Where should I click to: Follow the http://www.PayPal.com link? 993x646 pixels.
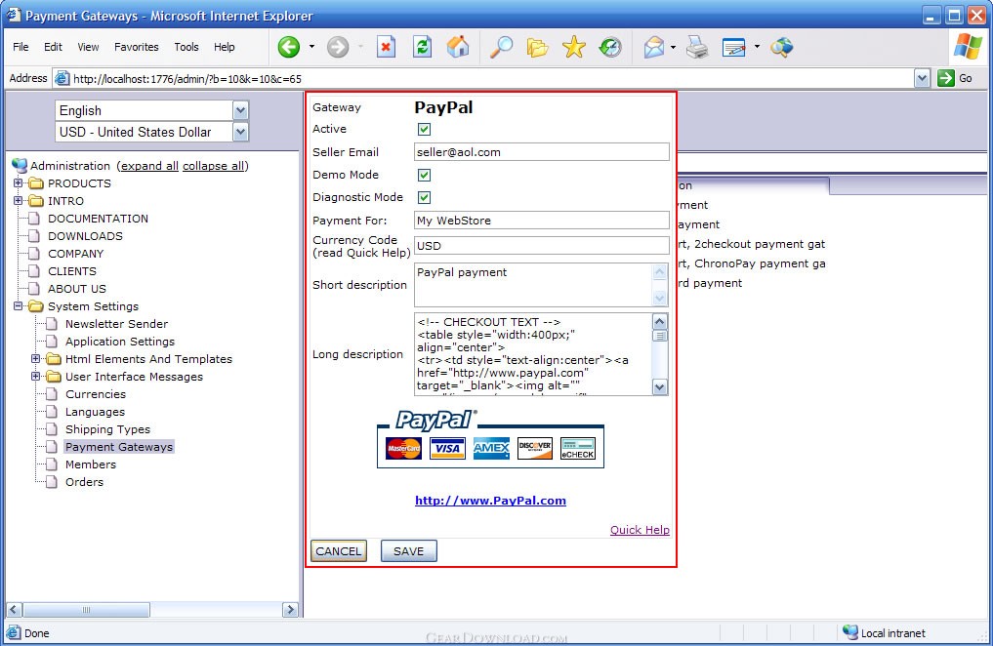[491, 501]
